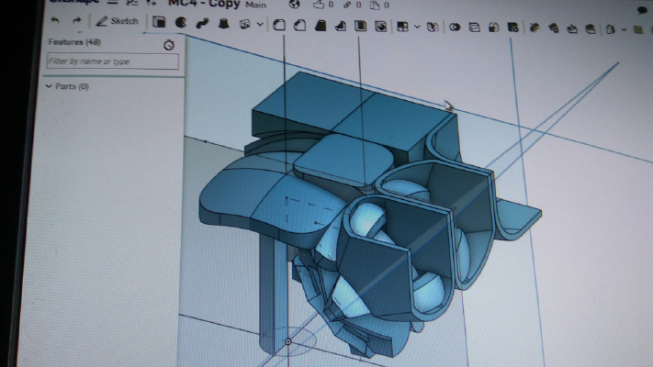Select the Plane tool
The image size is (653, 367).
tap(637, 30)
